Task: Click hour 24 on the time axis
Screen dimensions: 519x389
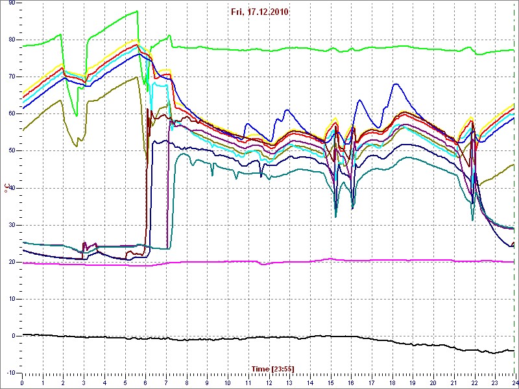Action: click(x=514, y=383)
